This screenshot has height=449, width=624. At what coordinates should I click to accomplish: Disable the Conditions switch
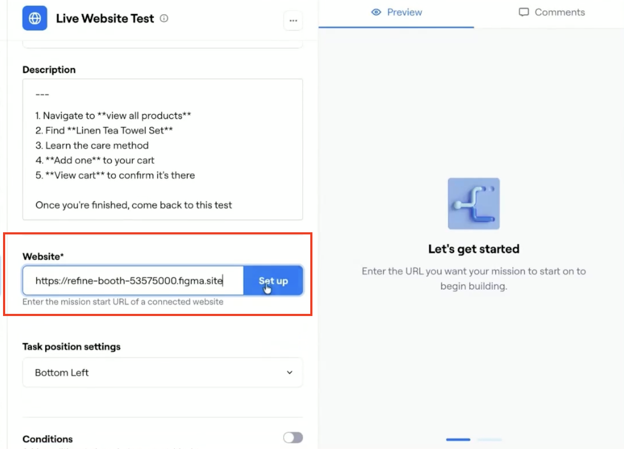click(293, 437)
